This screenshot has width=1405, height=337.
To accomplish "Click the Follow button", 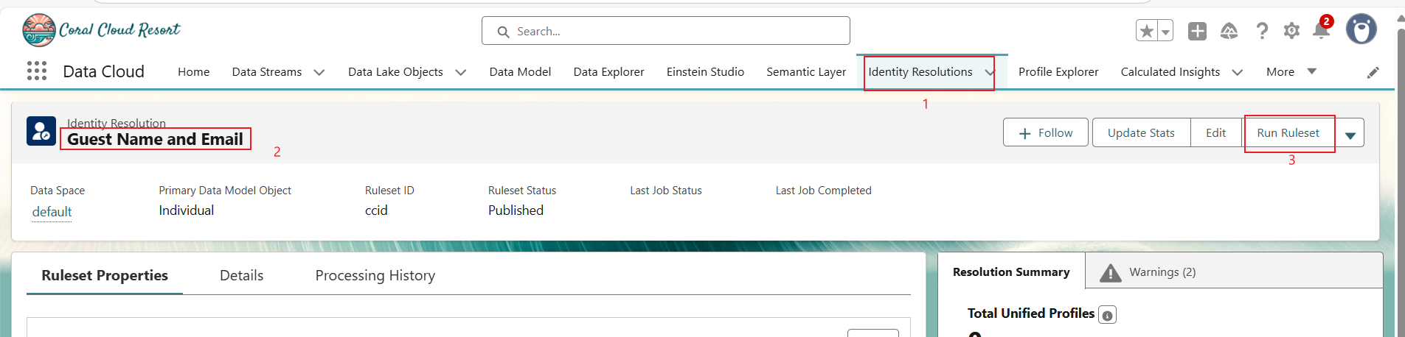I will coord(1045,132).
